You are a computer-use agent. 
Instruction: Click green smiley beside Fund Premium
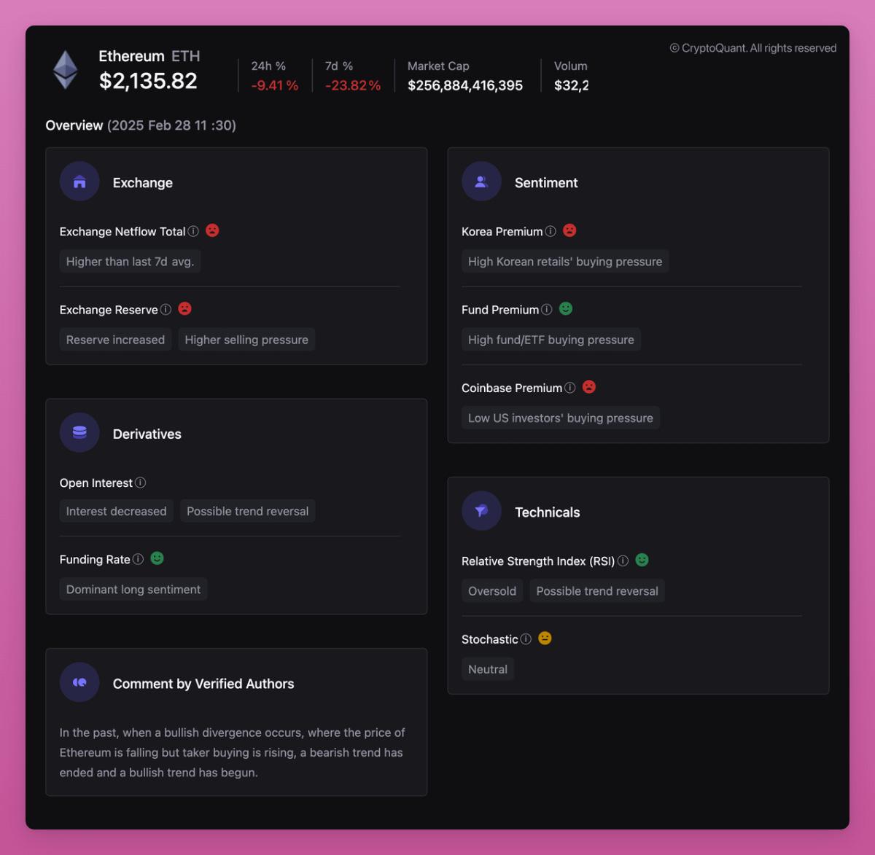(566, 309)
